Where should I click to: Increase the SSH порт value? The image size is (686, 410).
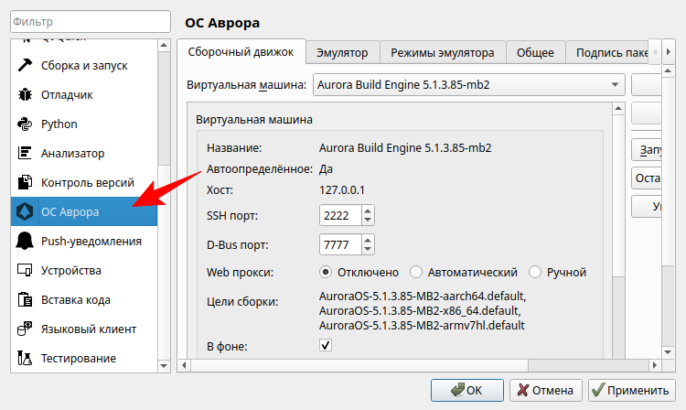pos(368,210)
